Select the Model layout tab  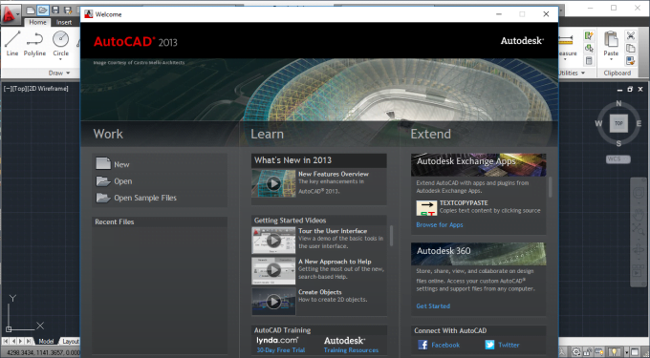tap(46, 342)
